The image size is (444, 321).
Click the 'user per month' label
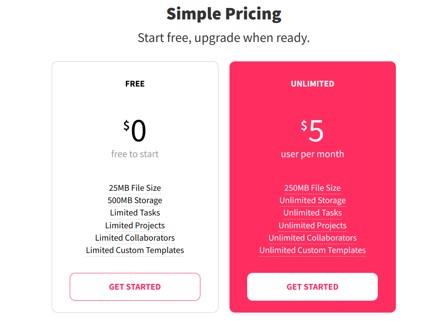pyautogui.click(x=312, y=154)
